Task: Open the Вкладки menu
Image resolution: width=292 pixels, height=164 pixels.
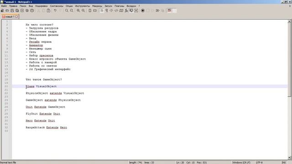Action: [131, 6]
